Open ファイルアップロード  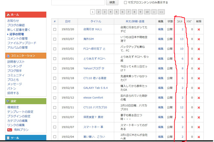(x=22, y=43)
